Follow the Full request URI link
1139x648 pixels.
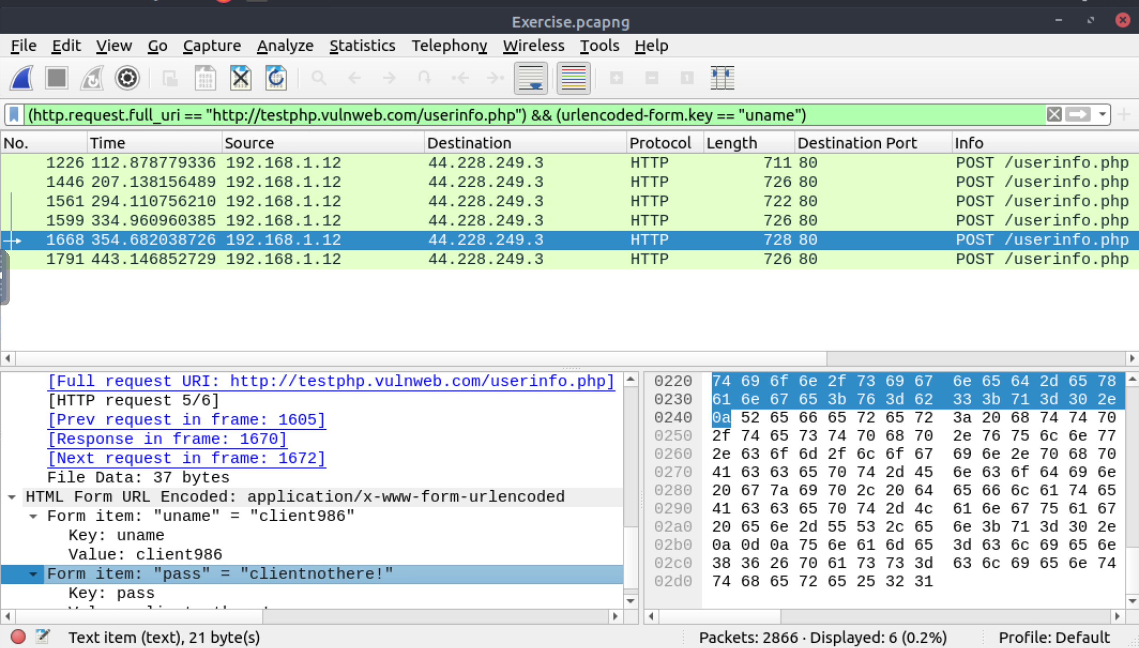click(x=331, y=381)
